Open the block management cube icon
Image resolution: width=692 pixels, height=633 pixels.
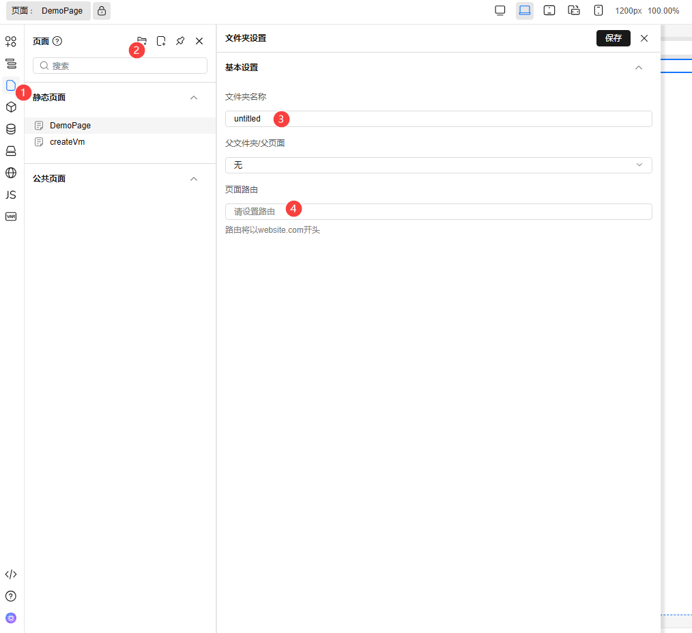pos(11,107)
